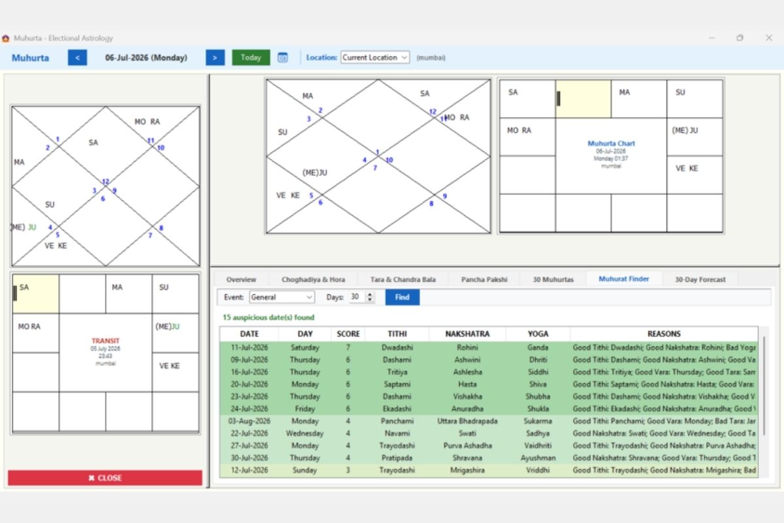
Task: Close the panel with red CLOSE button
Action: [105, 478]
